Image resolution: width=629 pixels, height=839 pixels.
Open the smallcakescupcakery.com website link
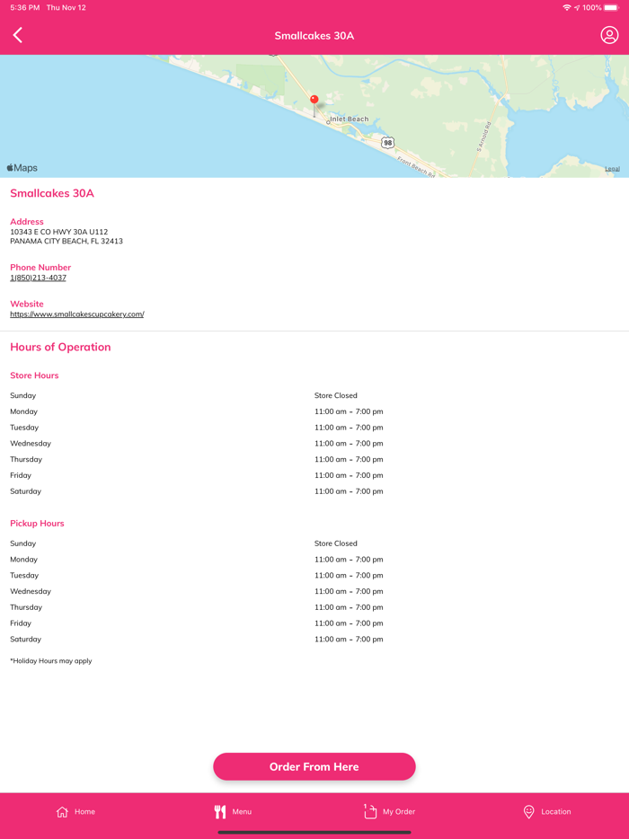click(76, 314)
